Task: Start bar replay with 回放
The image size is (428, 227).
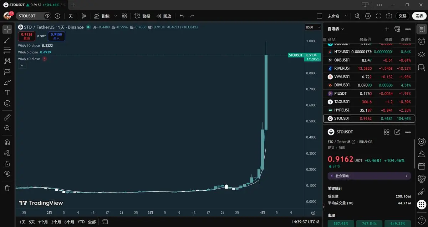Action: (x=164, y=16)
